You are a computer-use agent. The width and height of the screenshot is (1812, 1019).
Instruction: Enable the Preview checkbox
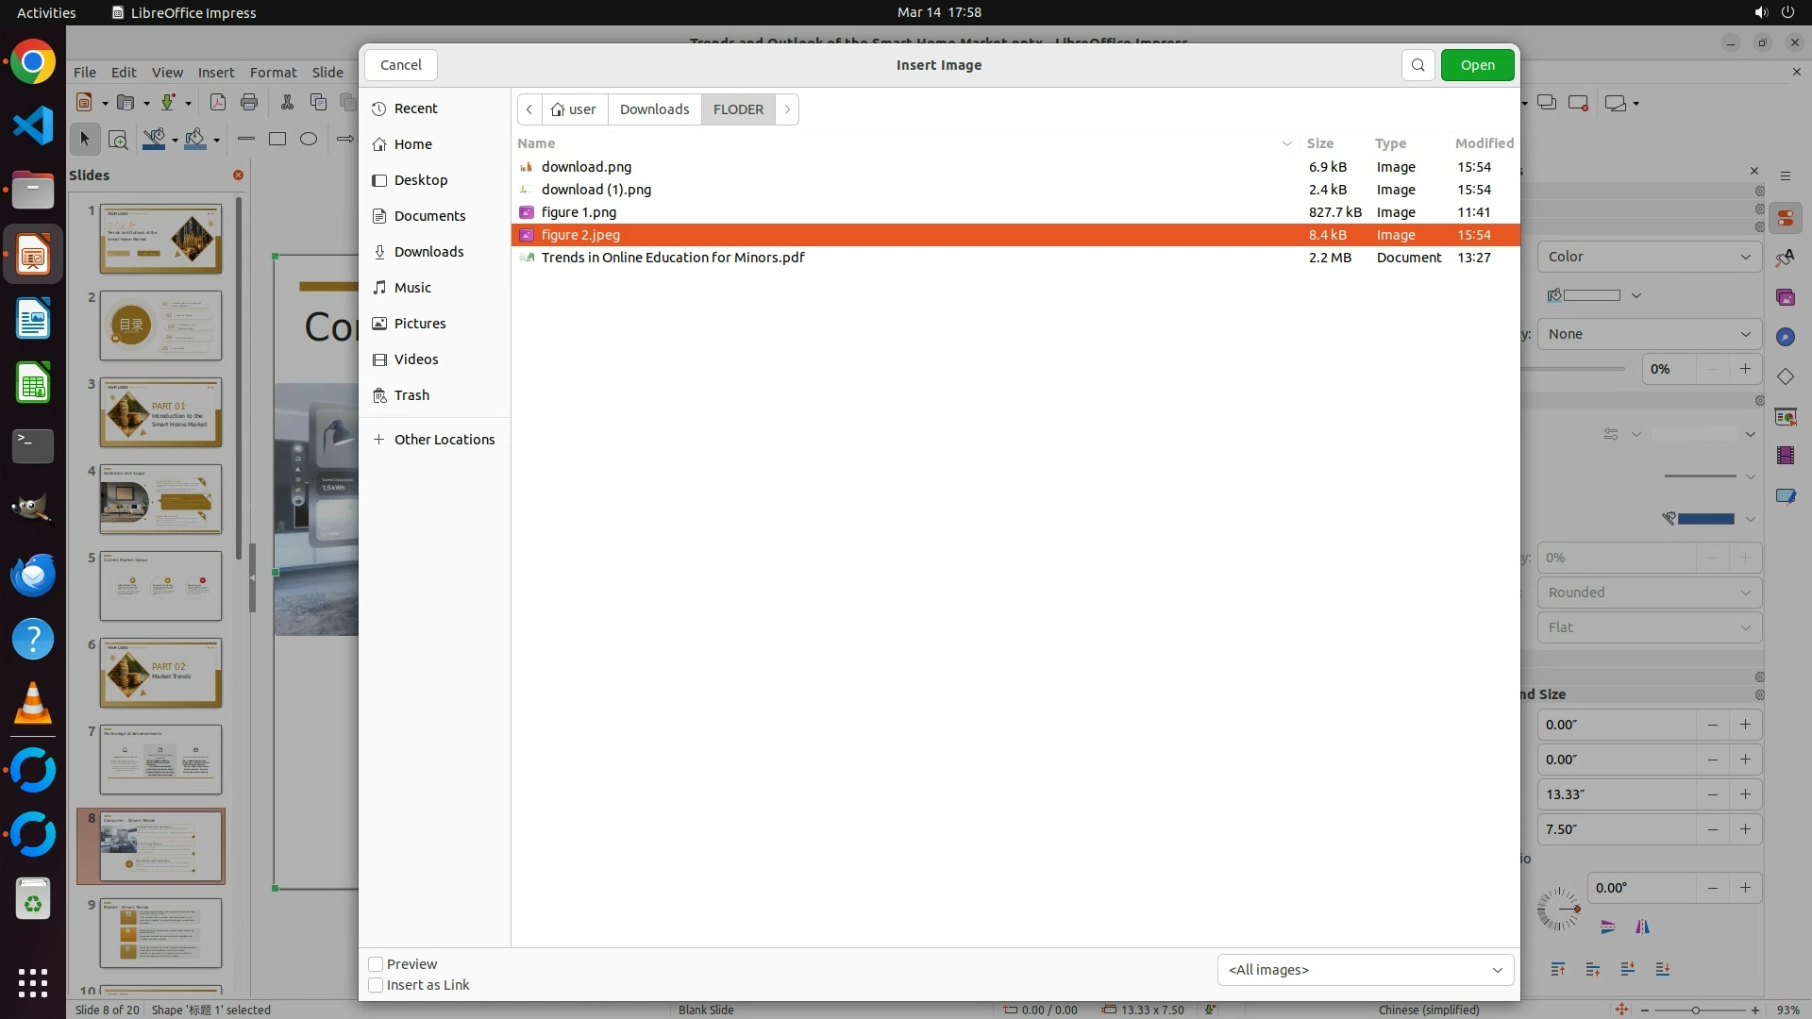click(376, 964)
